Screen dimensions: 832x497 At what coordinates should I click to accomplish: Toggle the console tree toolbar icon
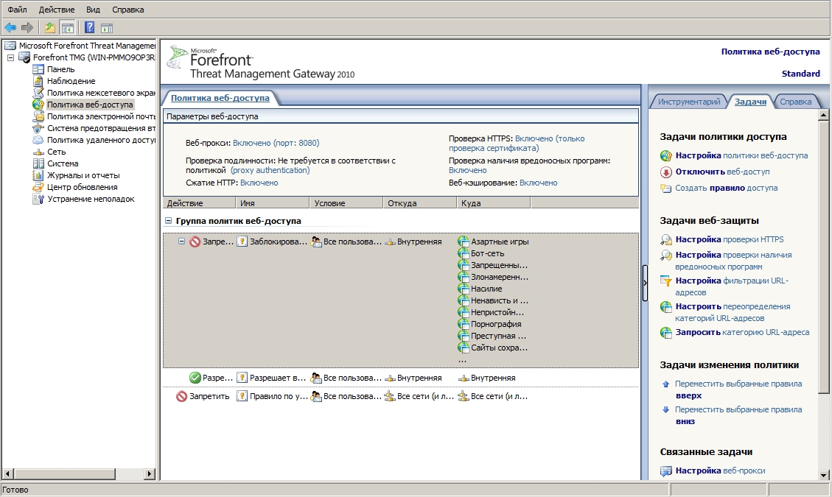pyautogui.click(x=67, y=27)
